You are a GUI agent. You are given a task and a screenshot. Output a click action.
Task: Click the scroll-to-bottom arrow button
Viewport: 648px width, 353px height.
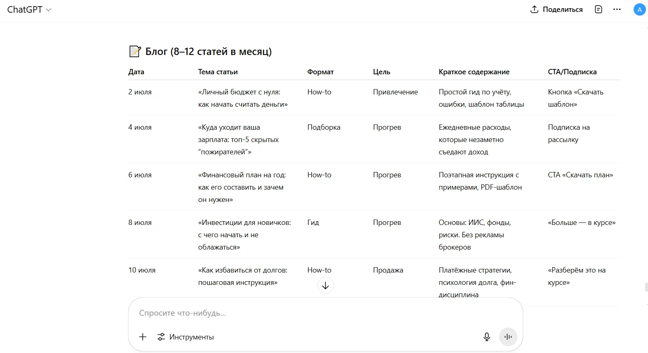point(325,285)
